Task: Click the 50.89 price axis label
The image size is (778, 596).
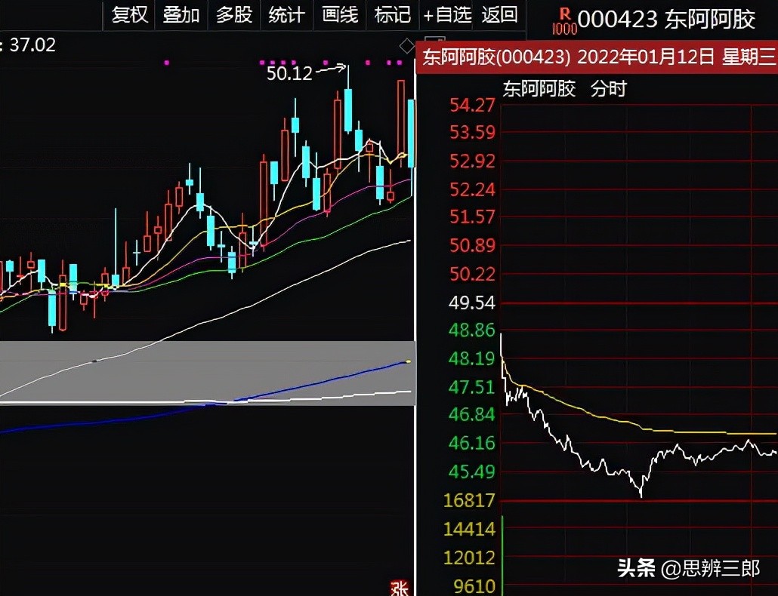Action: pyautogui.click(x=472, y=245)
